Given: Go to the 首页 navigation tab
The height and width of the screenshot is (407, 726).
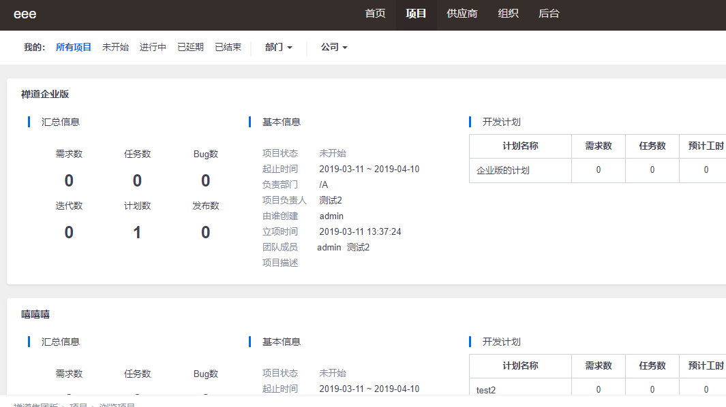Looking at the screenshot, I should click(x=375, y=14).
